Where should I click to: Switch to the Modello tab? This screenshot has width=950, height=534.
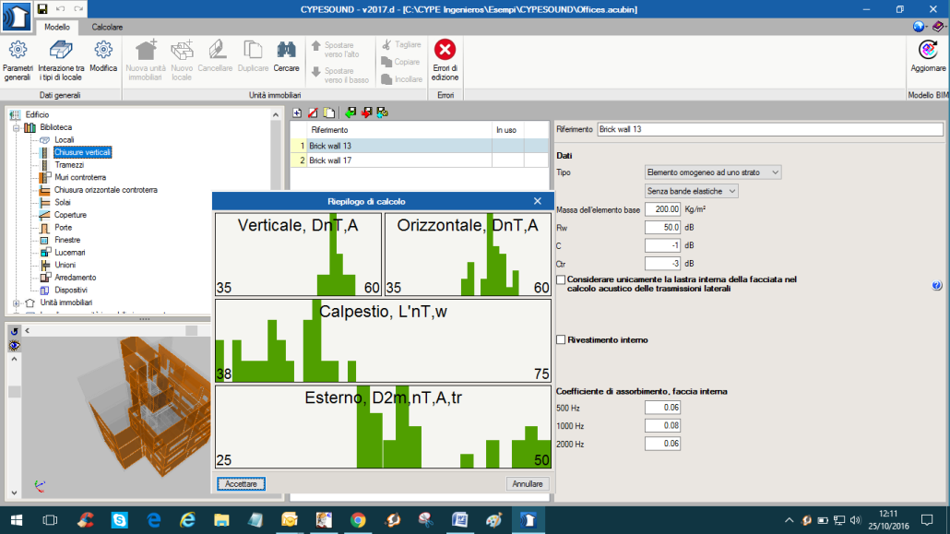[57, 28]
